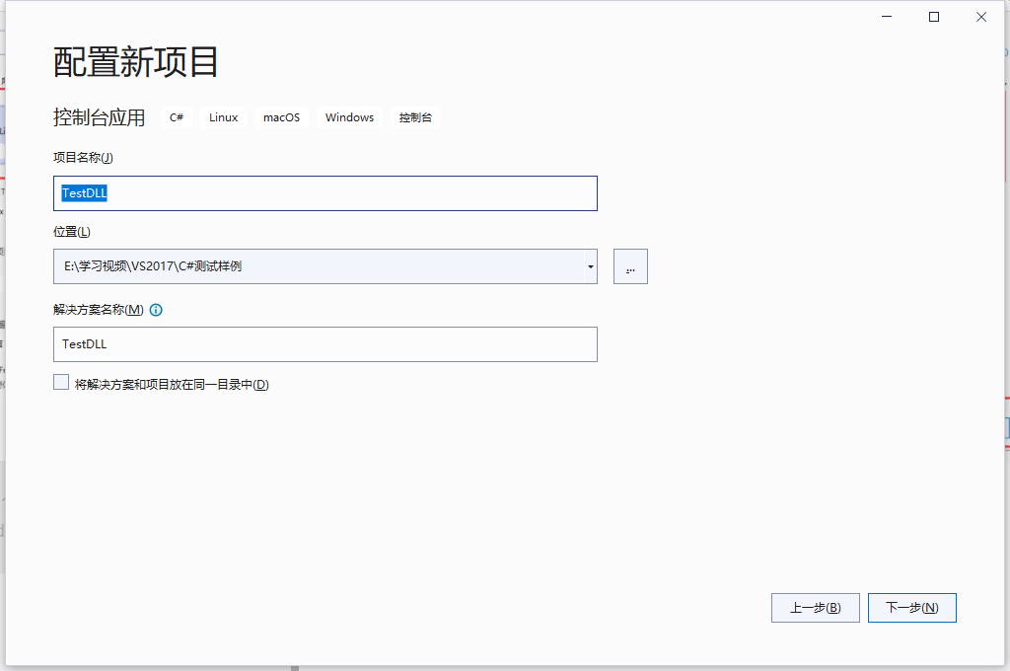Click the project name field showing TestDLL
1010x671 pixels.
325,193
